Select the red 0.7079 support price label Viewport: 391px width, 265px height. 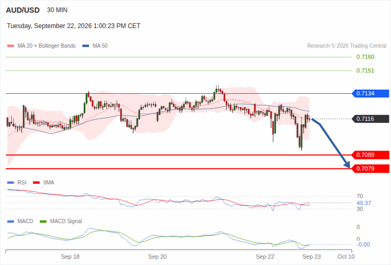coord(370,169)
